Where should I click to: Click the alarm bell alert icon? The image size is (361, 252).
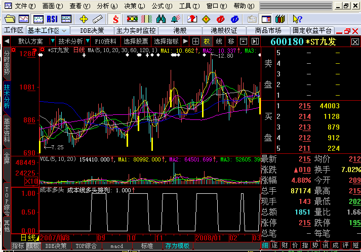click(x=176, y=19)
